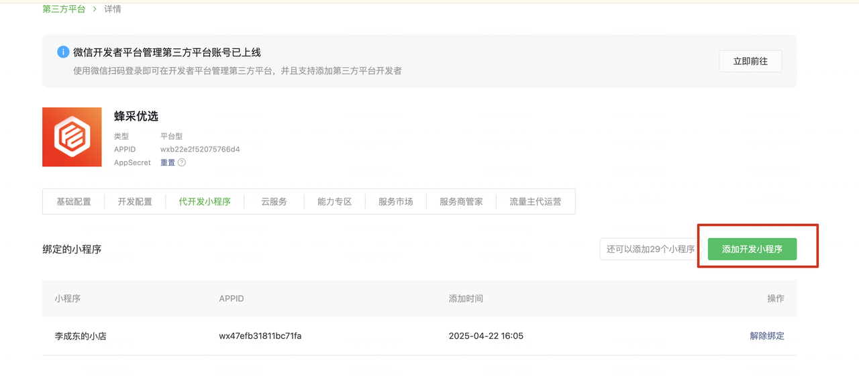The height and width of the screenshot is (379, 859).
Task: Click 解除绑定 for 李成东的小店
Action: click(x=766, y=335)
